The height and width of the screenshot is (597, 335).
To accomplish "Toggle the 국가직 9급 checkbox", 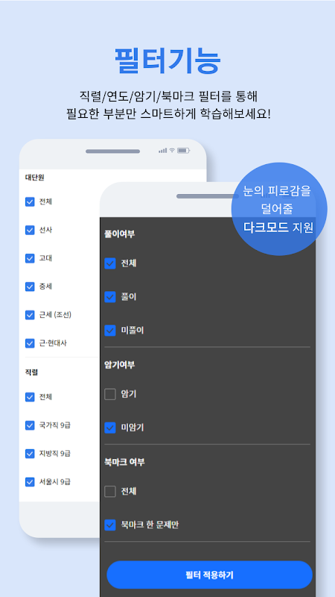I will click(x=30, y=425).
